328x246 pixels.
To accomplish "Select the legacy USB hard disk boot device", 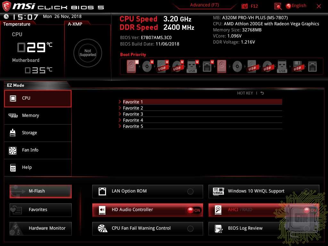I will pyautogui.click(x=252, y=66).
